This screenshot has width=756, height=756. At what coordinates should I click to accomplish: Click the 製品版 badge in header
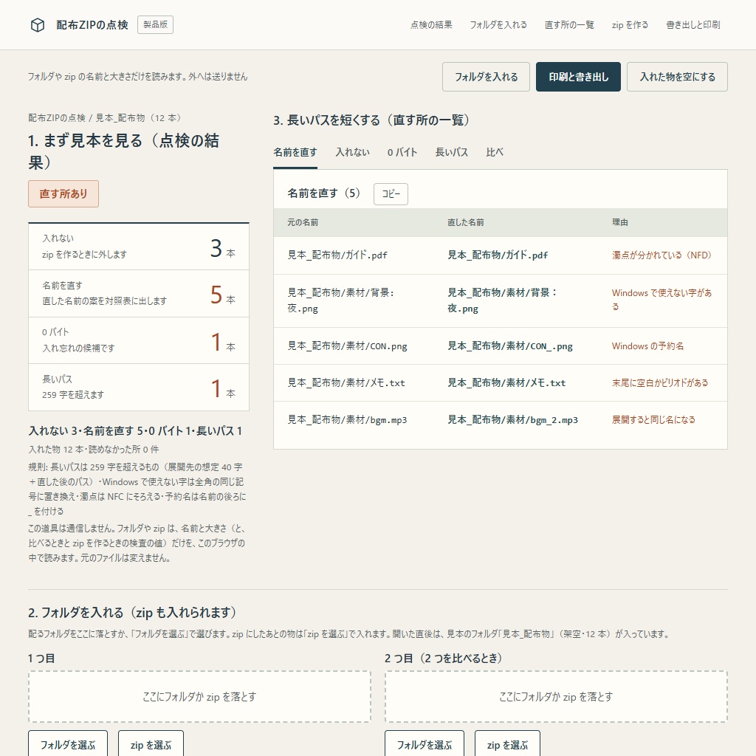155,24
